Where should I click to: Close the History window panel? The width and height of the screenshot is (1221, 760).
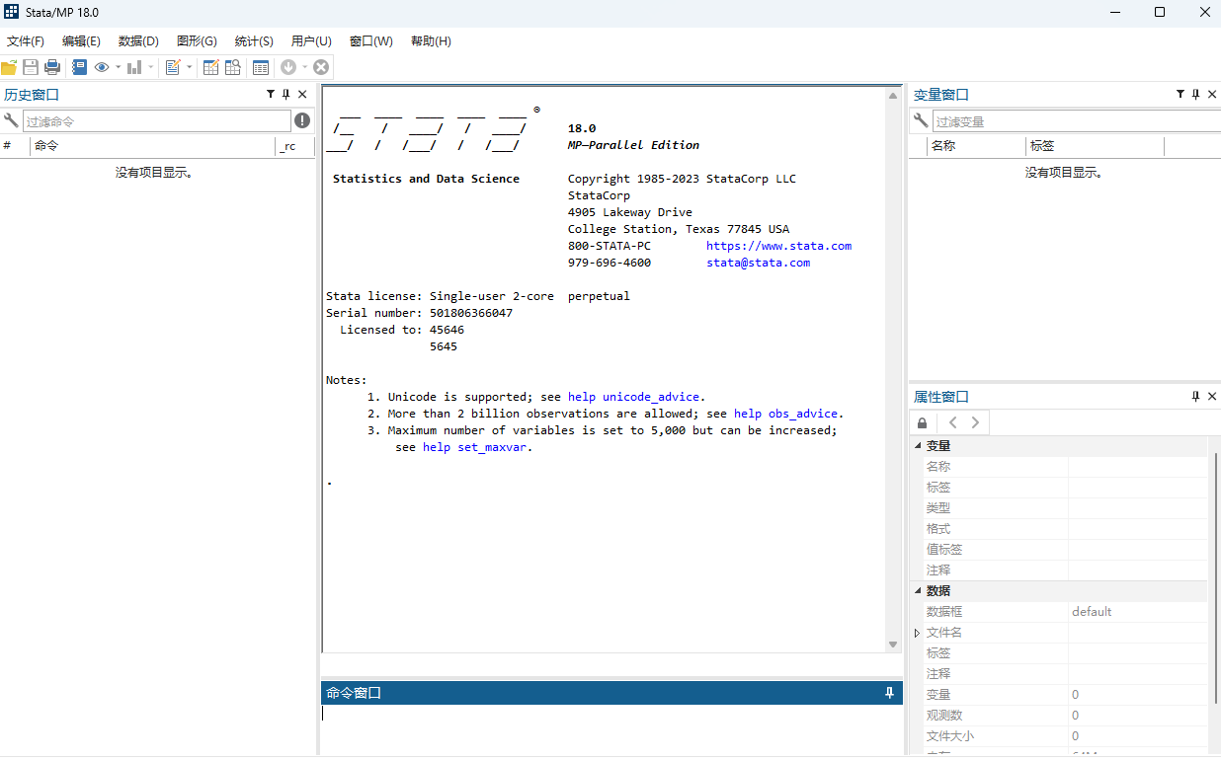click(302, 95)
